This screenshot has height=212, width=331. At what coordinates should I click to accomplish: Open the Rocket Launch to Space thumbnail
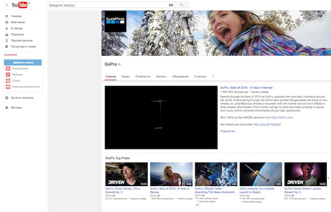pyautogui.click(x=261, y=174)
